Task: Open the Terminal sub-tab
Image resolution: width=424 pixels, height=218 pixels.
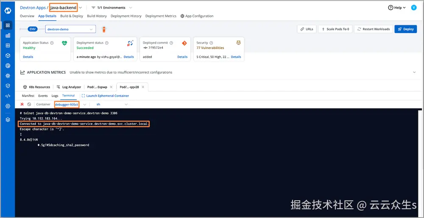Action: [x=68, y=96]
